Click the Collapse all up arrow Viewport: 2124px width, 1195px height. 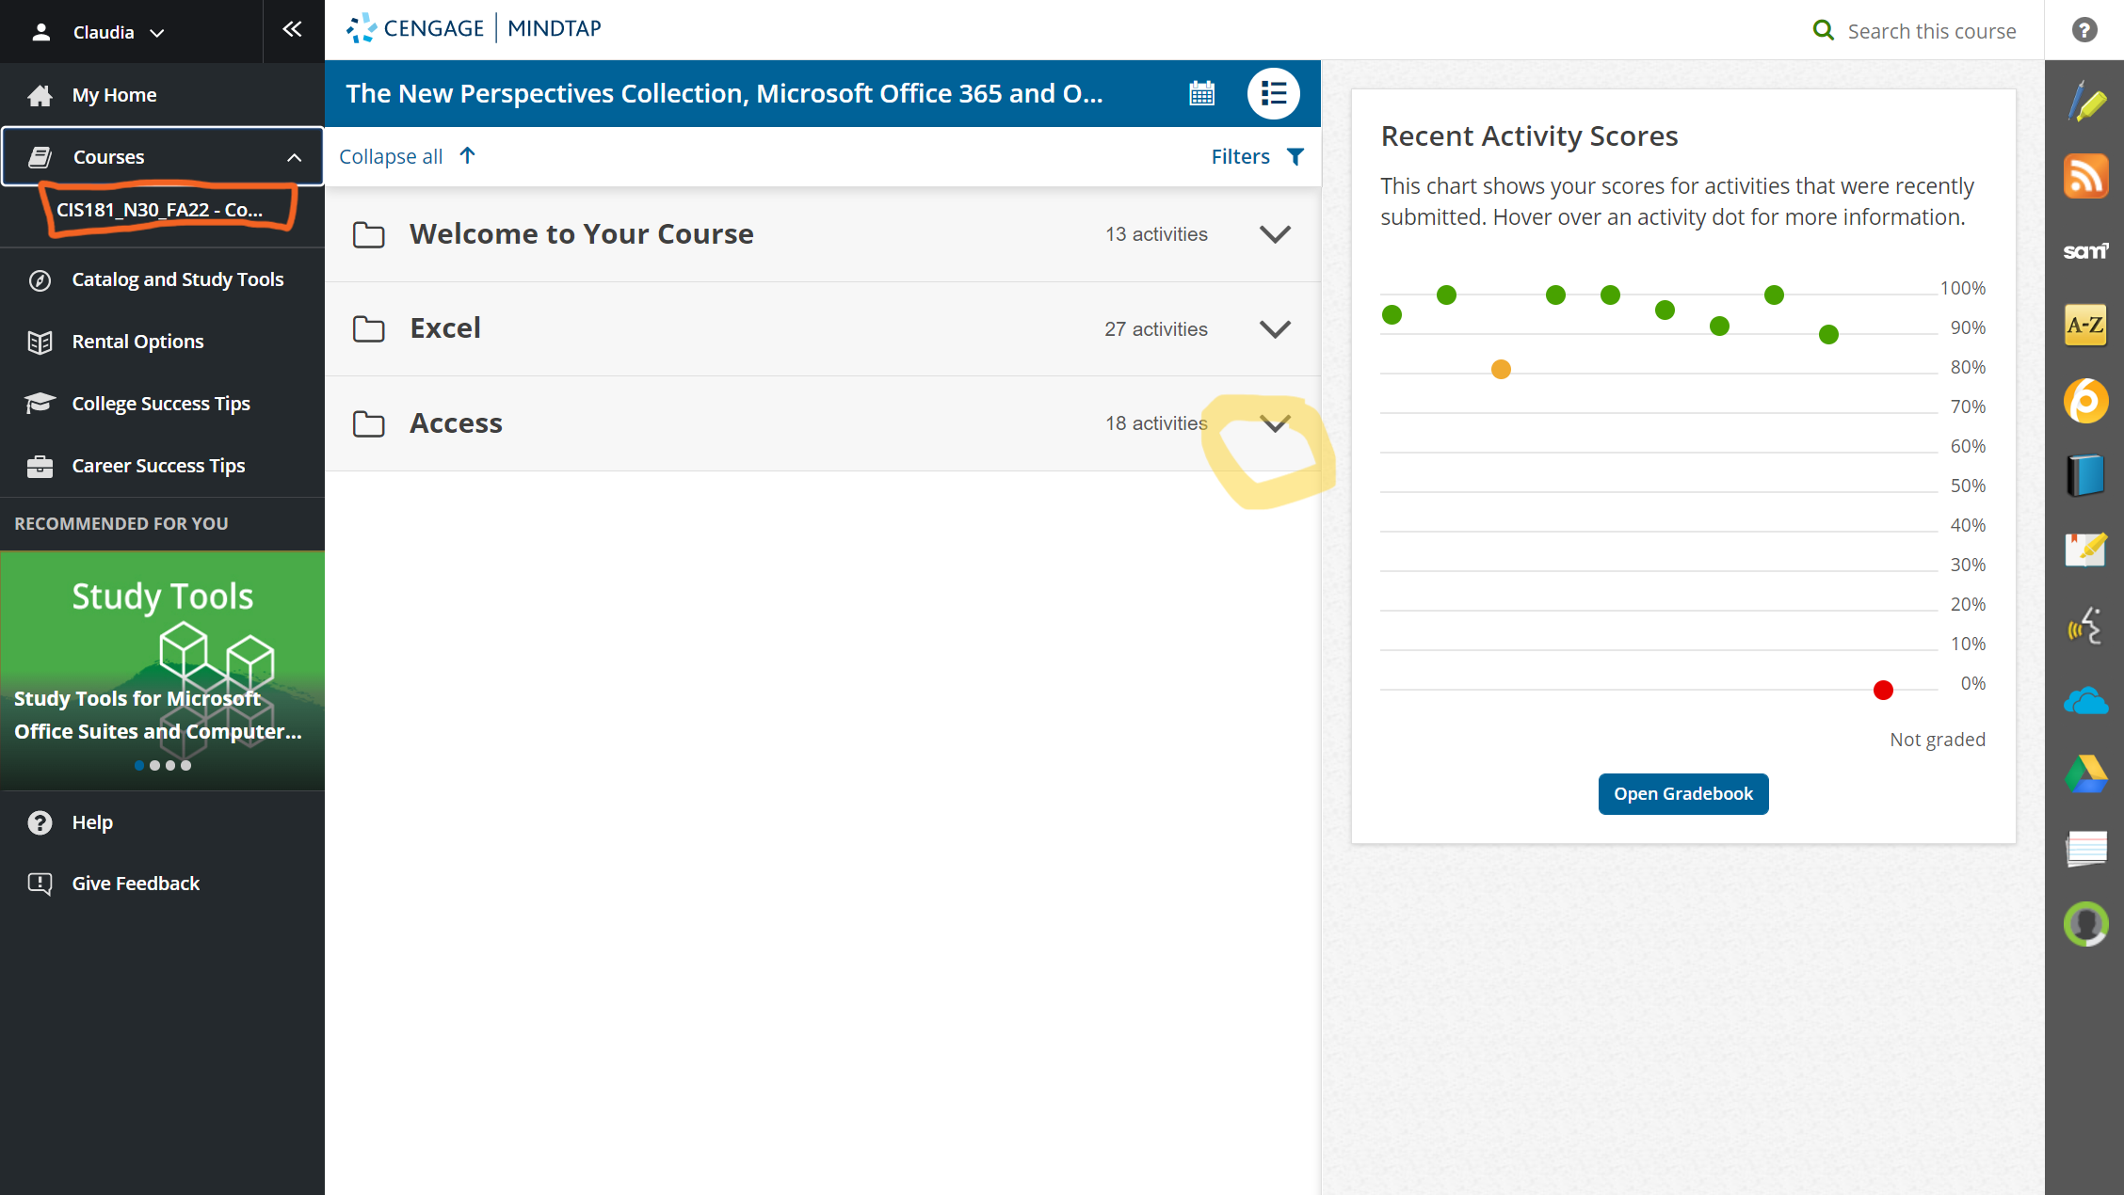(467, 155)
